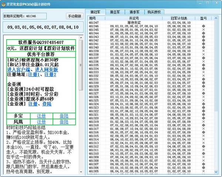Screen dimensions: 222x177
Task: Click period number 461320
Action: coord(94,118)
